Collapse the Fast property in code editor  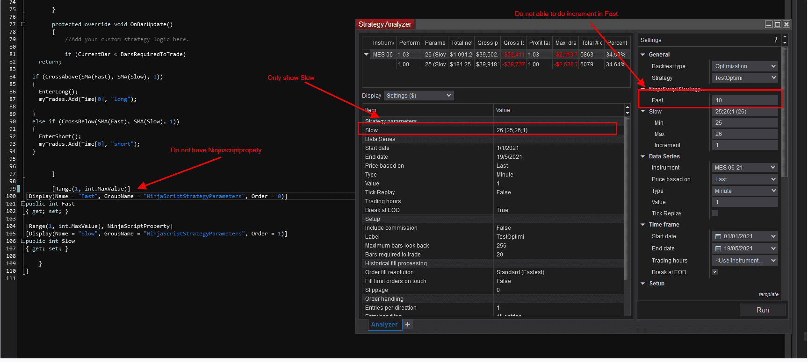click(23, 204)
